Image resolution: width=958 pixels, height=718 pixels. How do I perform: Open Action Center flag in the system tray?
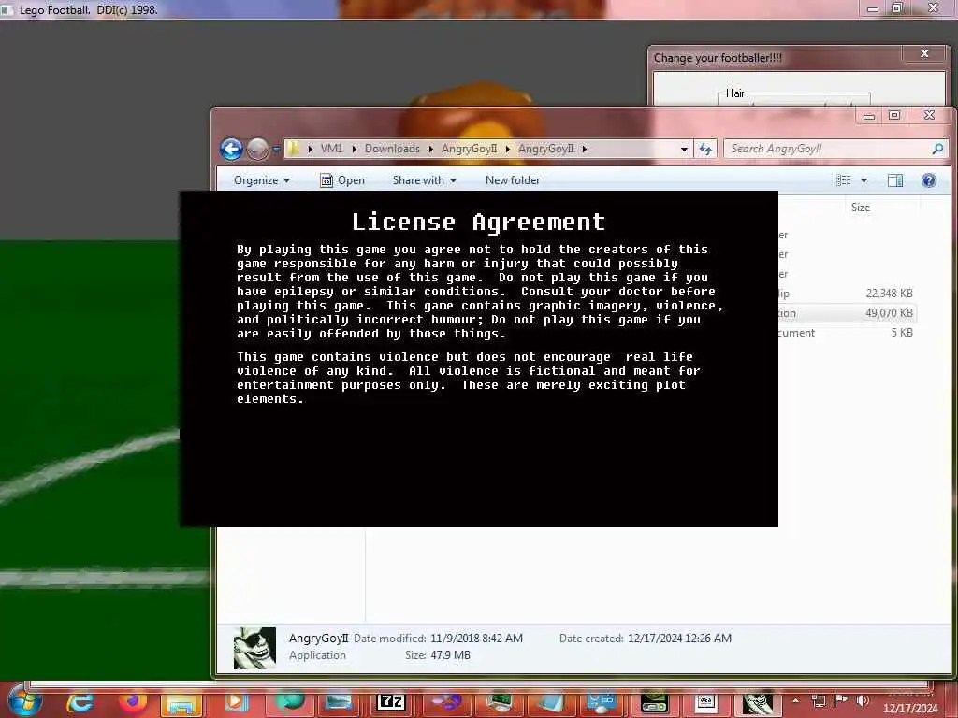(841, 700)
